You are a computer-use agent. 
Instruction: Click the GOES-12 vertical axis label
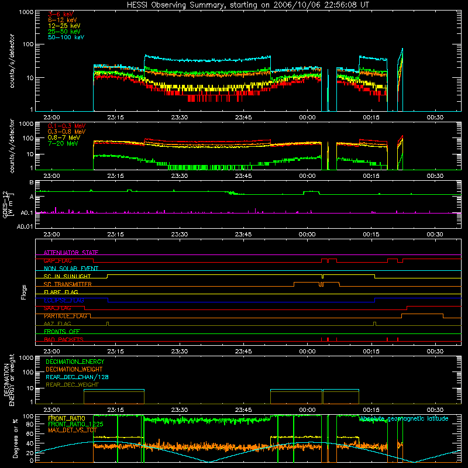pyautogui.click(x=8, y=204)
